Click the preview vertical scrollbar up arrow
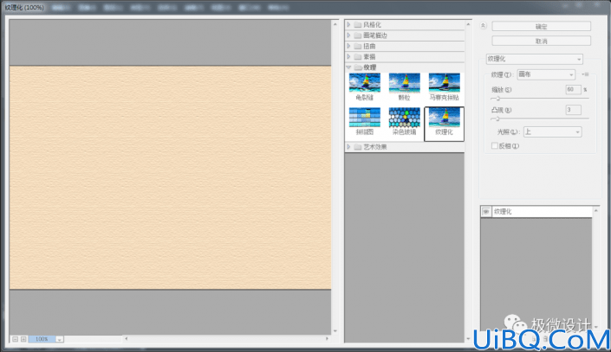The height and width of the screenshot is (352, 611). coord(335,24)
